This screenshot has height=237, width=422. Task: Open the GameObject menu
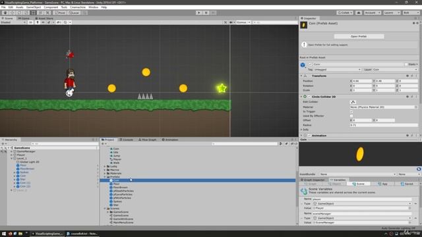pyautogui.click(x=34, y=7)
